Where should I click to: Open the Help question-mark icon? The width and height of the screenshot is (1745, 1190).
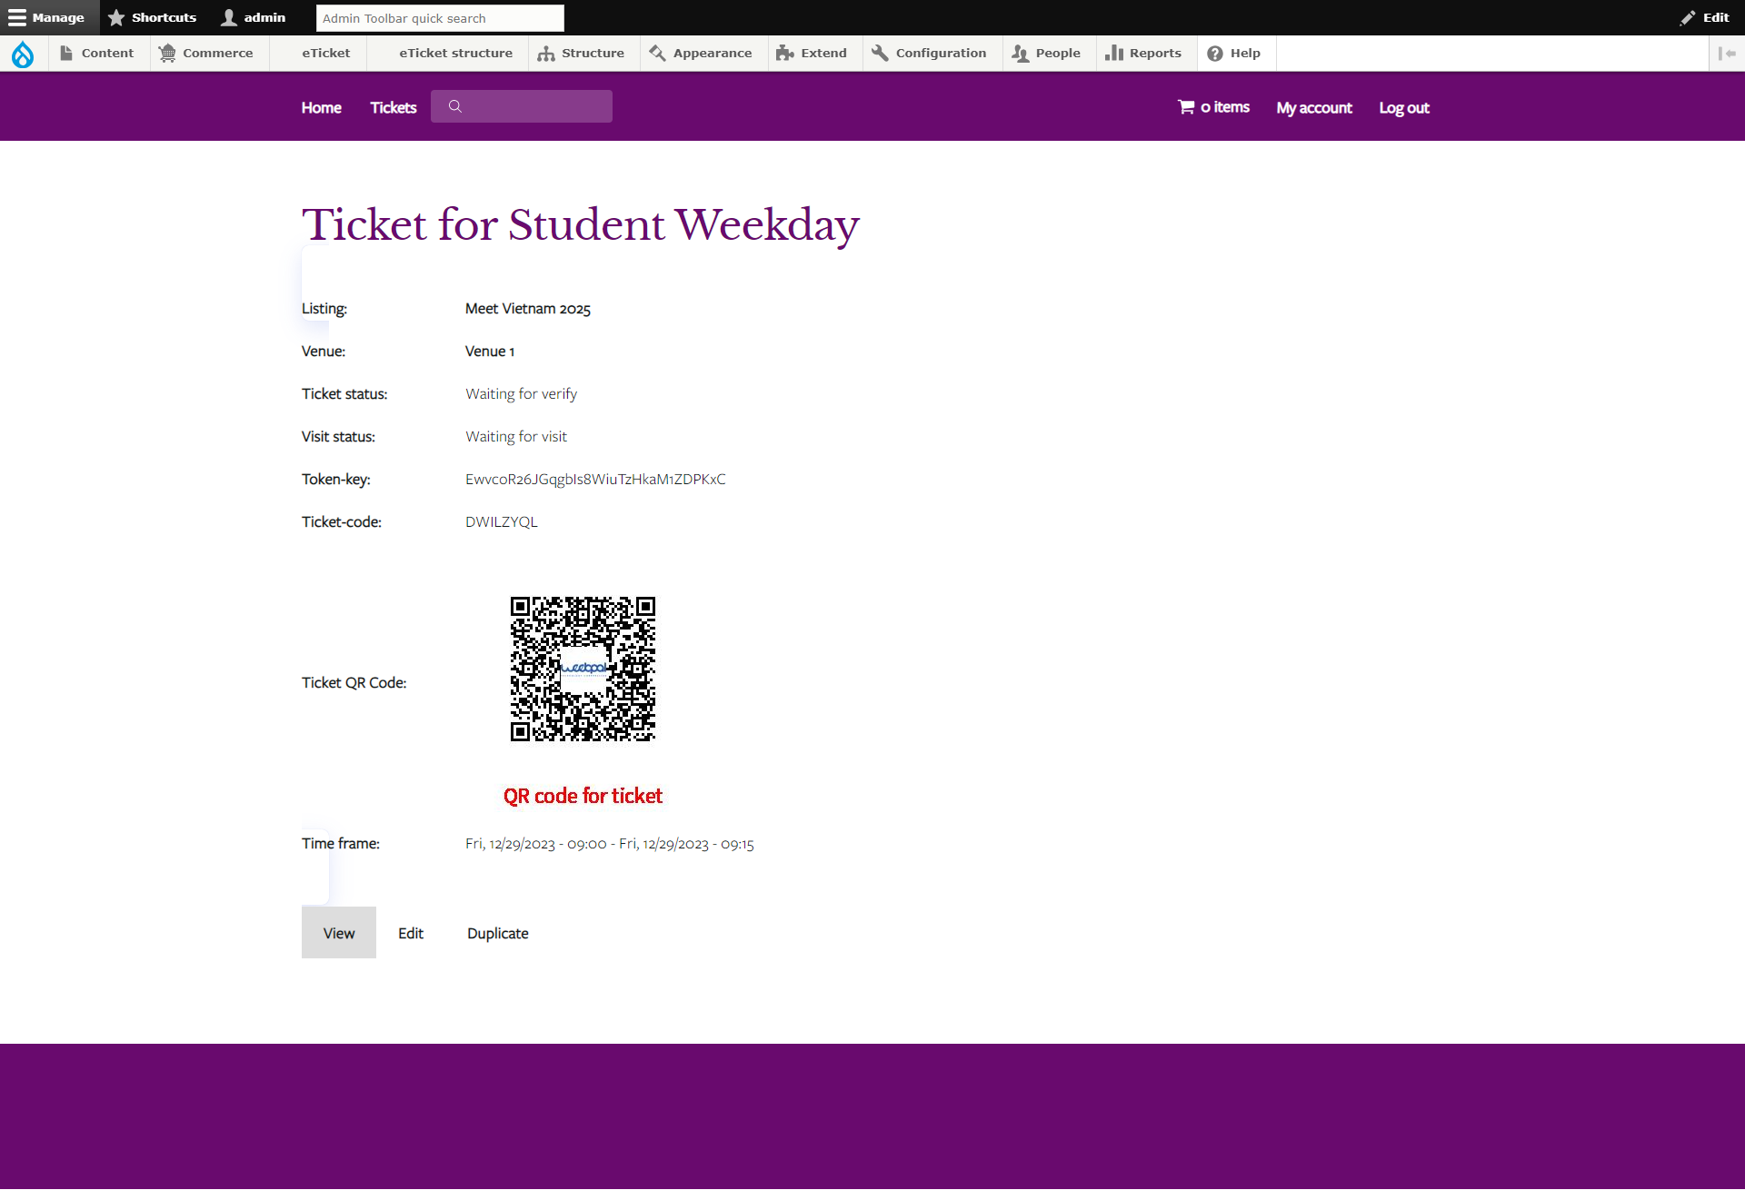(1215, 53)
